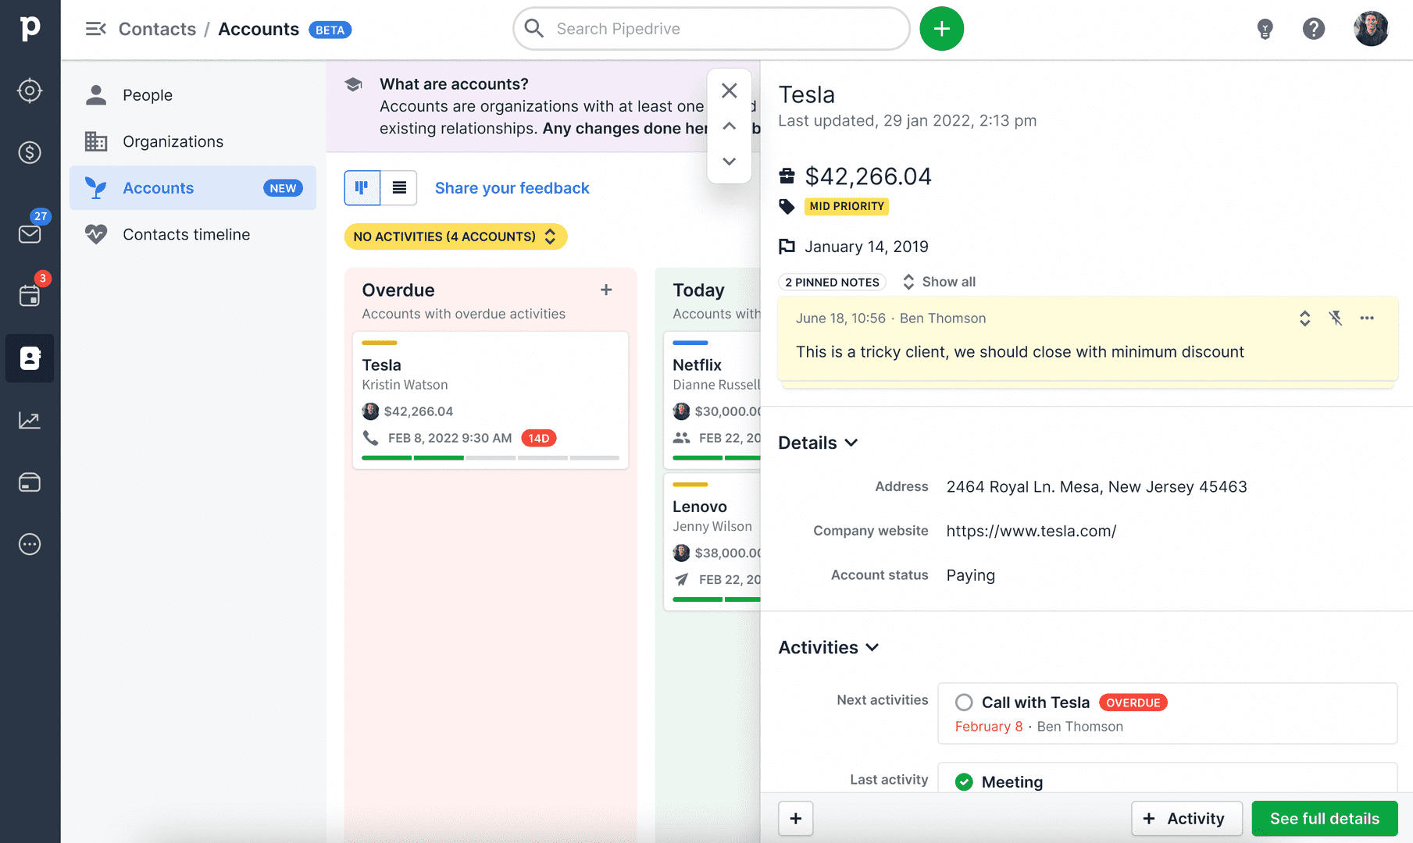This screenshot has height=843, width=1413.
Task: Click in Search Pipedrive field
Action: pyautogui.click(x=712, y=29)
